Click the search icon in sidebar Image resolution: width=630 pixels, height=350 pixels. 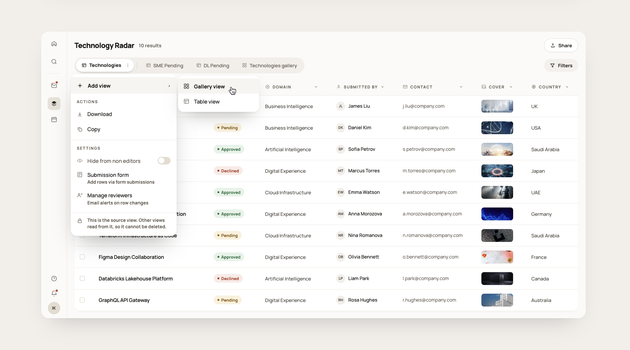coord(54,62)
